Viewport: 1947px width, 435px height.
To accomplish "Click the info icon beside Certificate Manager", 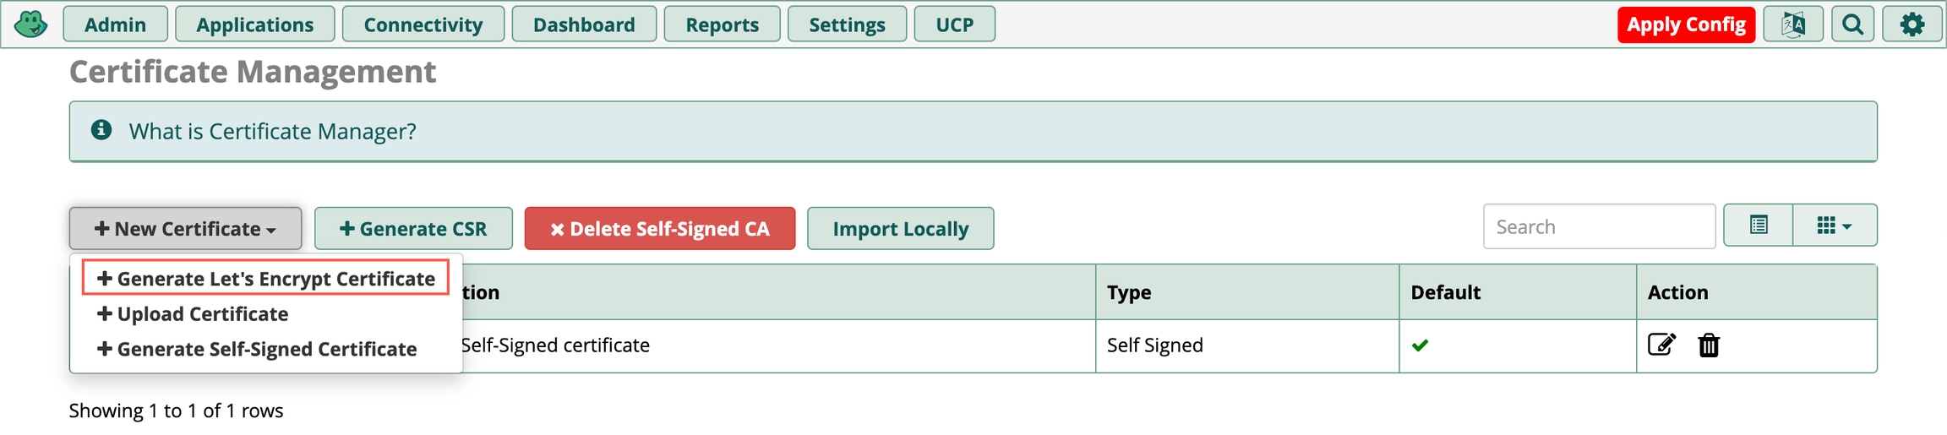I will coord(101,130).
